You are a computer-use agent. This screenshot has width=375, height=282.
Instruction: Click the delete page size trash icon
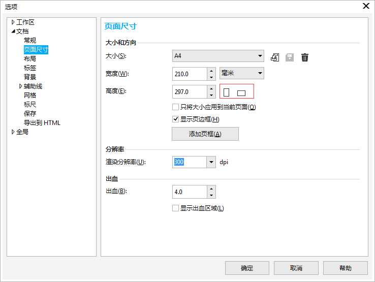click(304, 57)
